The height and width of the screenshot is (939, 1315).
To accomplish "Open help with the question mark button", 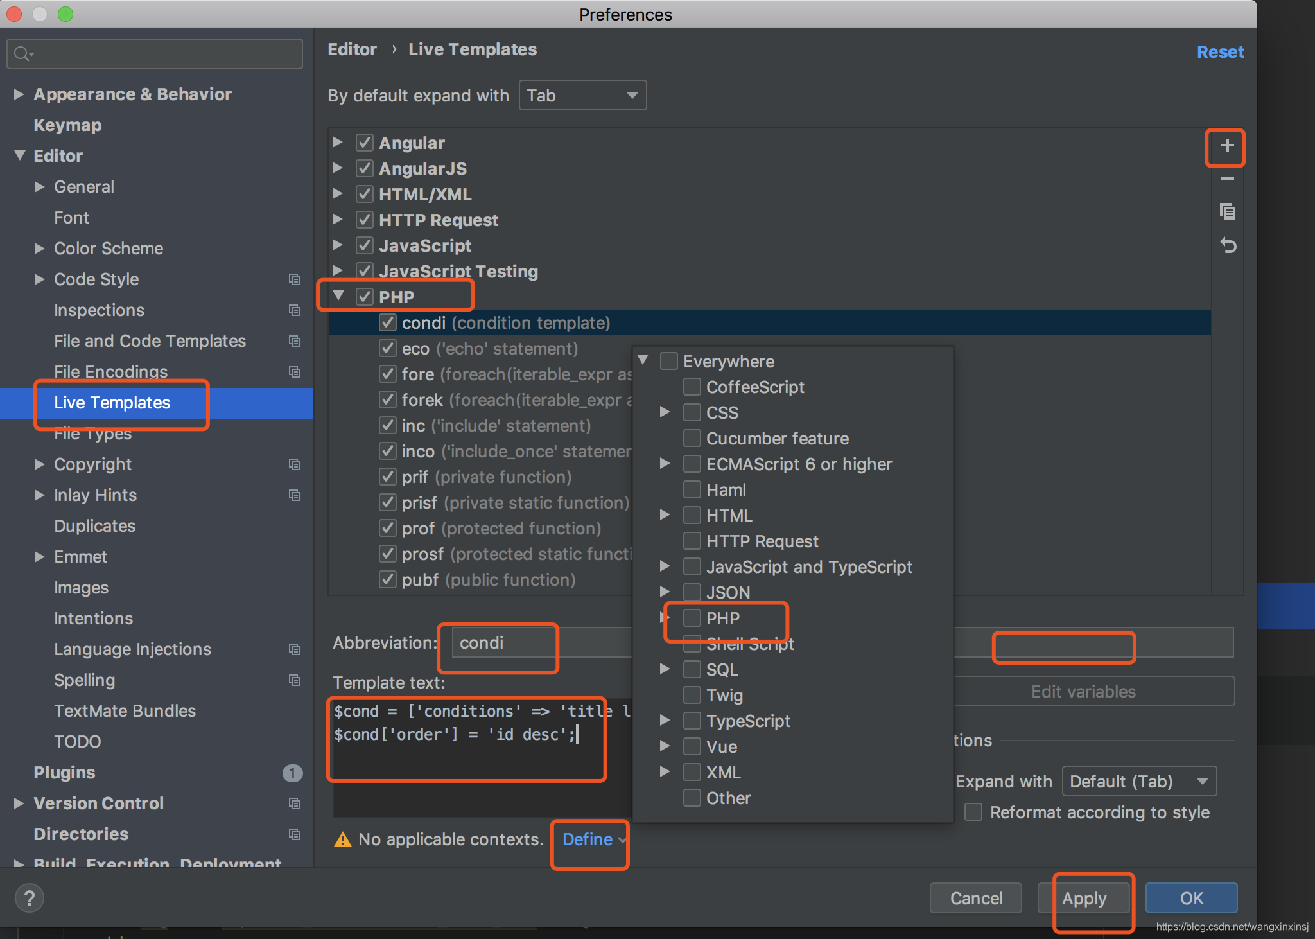I will pos(30,898).
